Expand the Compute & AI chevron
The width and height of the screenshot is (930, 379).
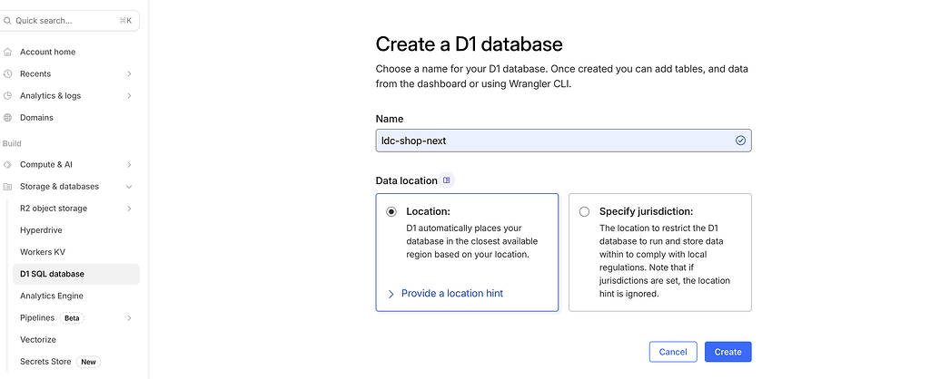129,165
